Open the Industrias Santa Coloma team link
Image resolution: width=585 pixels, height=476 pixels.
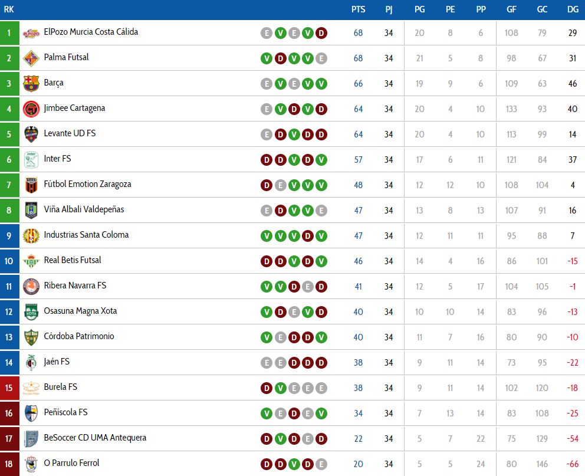pyautogui.click(x=86, y=235)
